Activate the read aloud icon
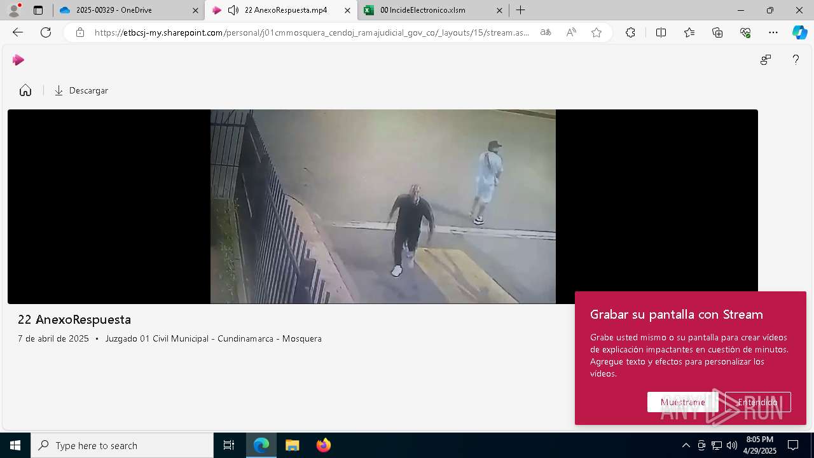Image resolution: width=814 pixels, height=458 pixels. (571, 32)
